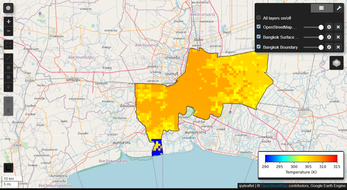
Task: Open the globe search tool
Action: tap(8, 8)
